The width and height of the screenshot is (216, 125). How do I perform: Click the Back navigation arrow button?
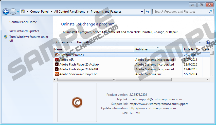(x=6, y=12)
